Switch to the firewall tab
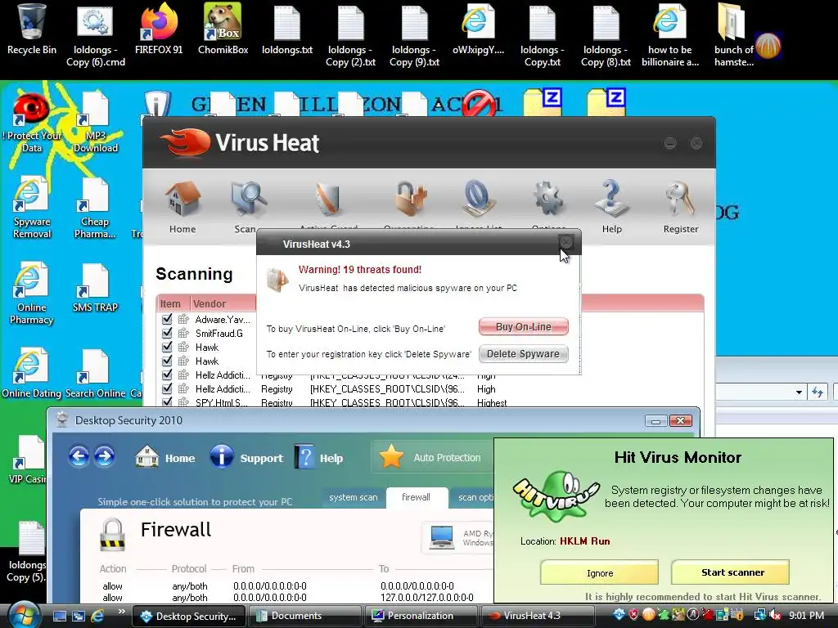Viewport: 838px width, 628px height. click(x=416, y=497)
